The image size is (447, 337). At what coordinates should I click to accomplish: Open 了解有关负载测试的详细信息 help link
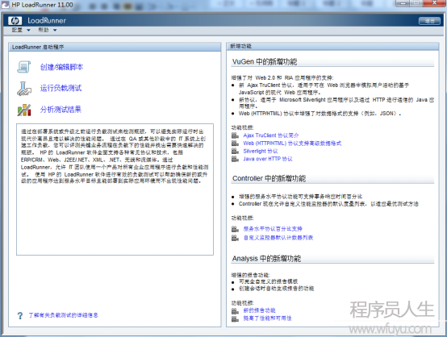coord(63,315)
